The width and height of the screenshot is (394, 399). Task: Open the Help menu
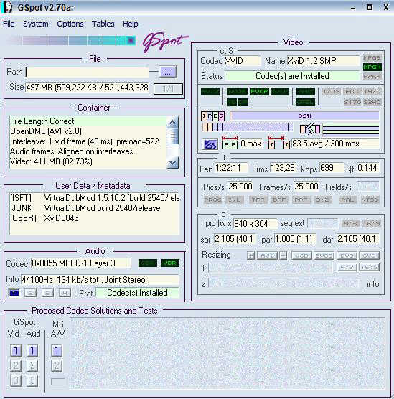coord(131,24)
